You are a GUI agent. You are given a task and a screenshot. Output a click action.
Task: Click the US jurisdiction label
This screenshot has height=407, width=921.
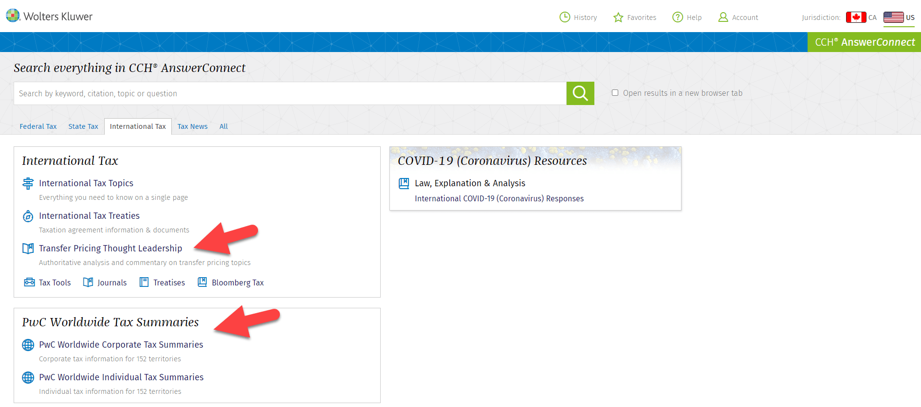click(x=910, y=18)
